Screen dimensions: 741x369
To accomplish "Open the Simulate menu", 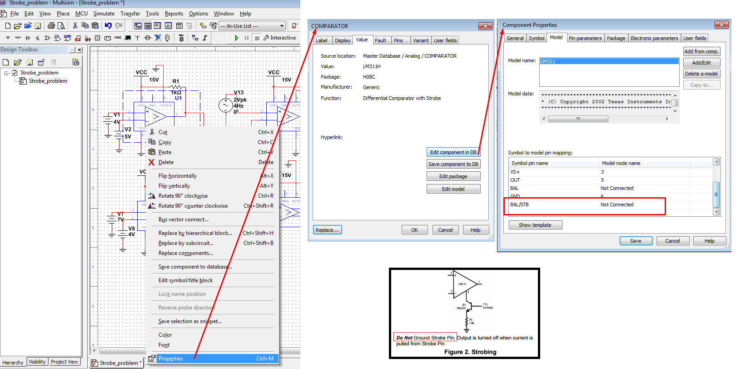I will [x=104, y=14].
